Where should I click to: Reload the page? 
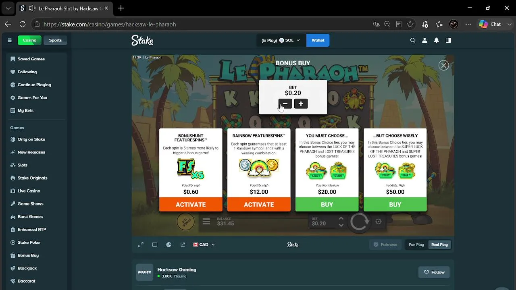[23, 24]
